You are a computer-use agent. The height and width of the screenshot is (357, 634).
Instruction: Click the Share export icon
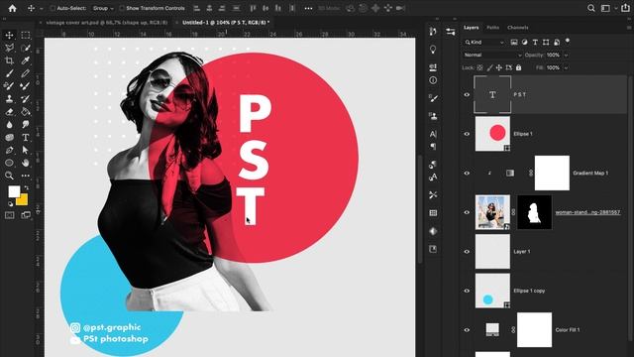625,8
